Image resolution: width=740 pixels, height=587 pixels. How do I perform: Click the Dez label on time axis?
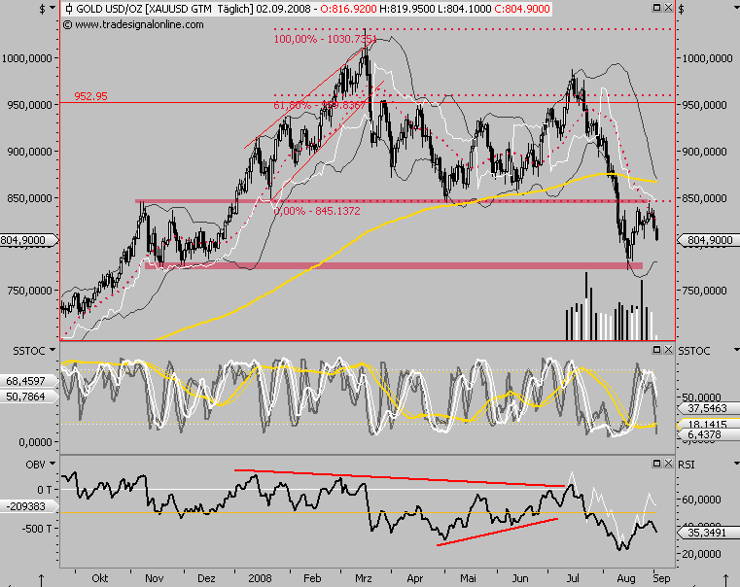click(206, 578)
